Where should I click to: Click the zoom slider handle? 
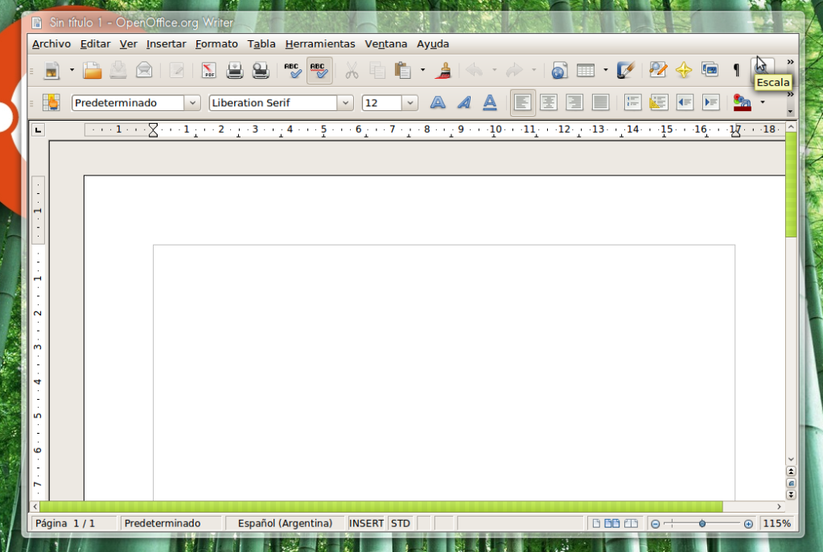coord(702,524)
